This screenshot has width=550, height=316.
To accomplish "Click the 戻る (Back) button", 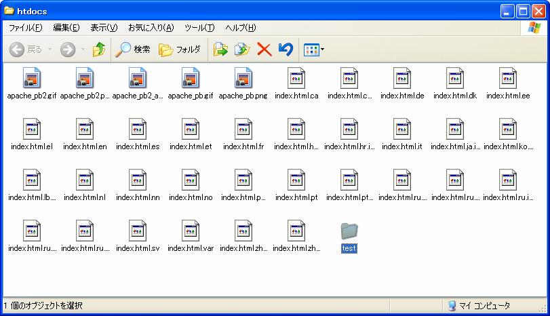I will click(26, 50).
